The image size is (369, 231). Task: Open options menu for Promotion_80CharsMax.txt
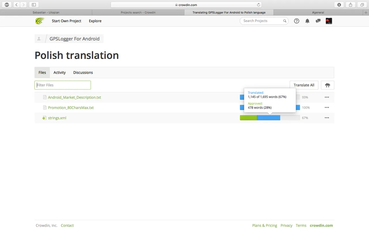[x=327, y=107]
